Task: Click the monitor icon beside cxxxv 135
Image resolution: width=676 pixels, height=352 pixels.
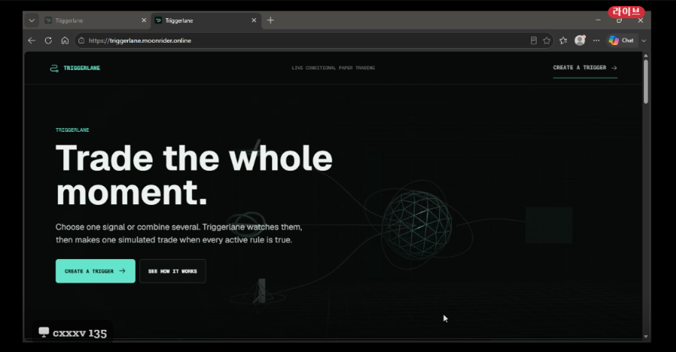Action: tap(43, 332)
